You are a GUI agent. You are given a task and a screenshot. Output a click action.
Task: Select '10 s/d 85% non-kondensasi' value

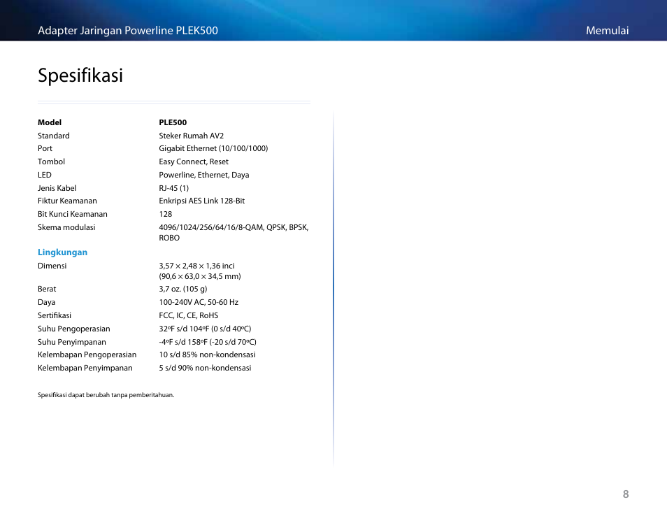(x=207, y=354)
